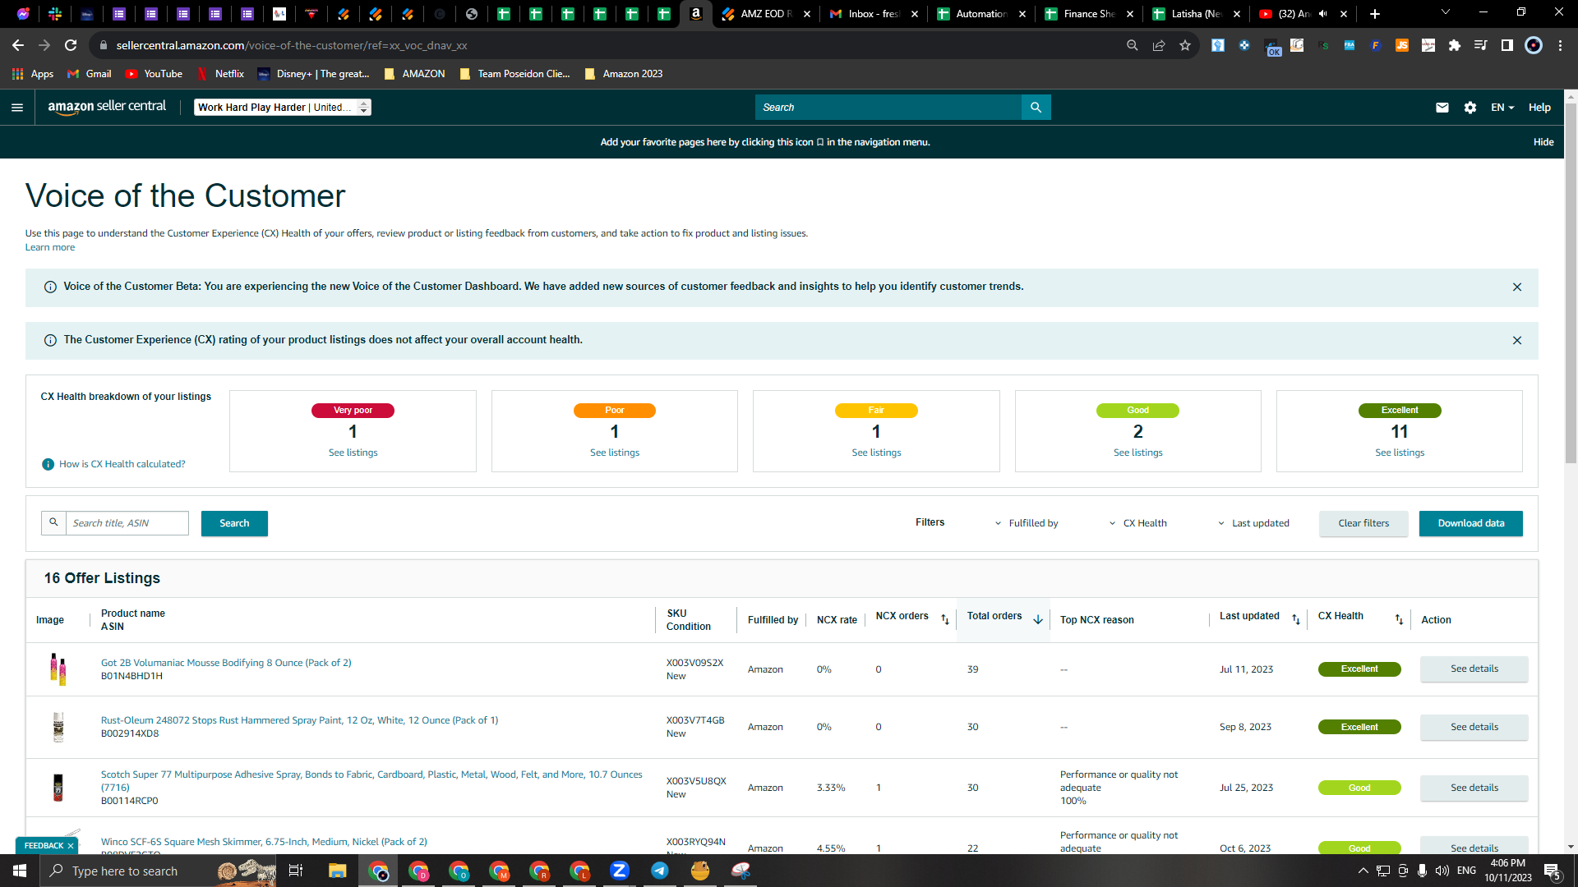Viewport: 1578px width, 887px height.
Task: Click the teal Search button for listings
Action: tap(234, 523)
